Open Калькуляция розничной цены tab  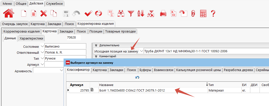pos(198,70)
